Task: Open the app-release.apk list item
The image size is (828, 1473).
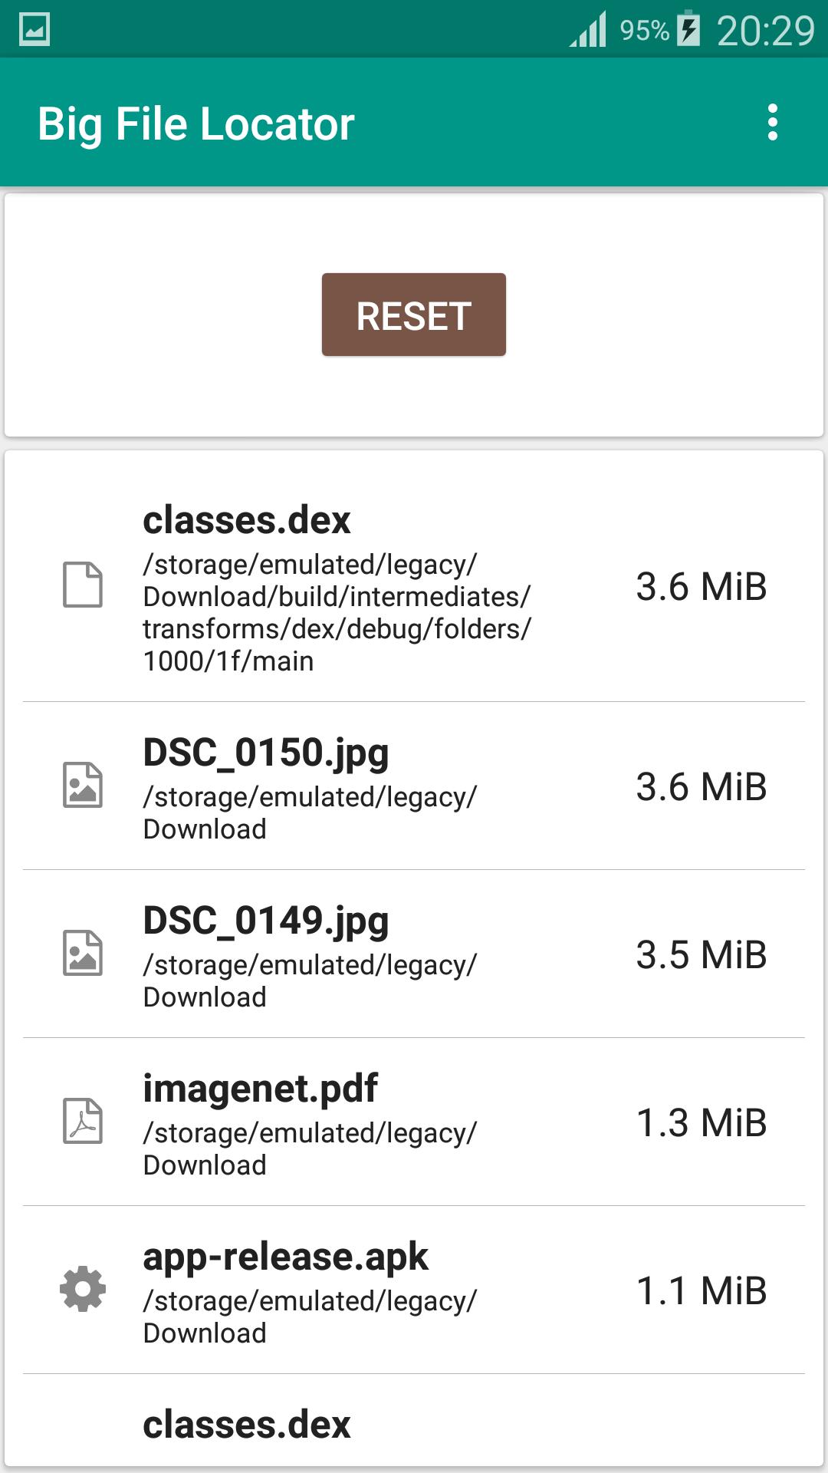Action: click(x=414, y=1290)
